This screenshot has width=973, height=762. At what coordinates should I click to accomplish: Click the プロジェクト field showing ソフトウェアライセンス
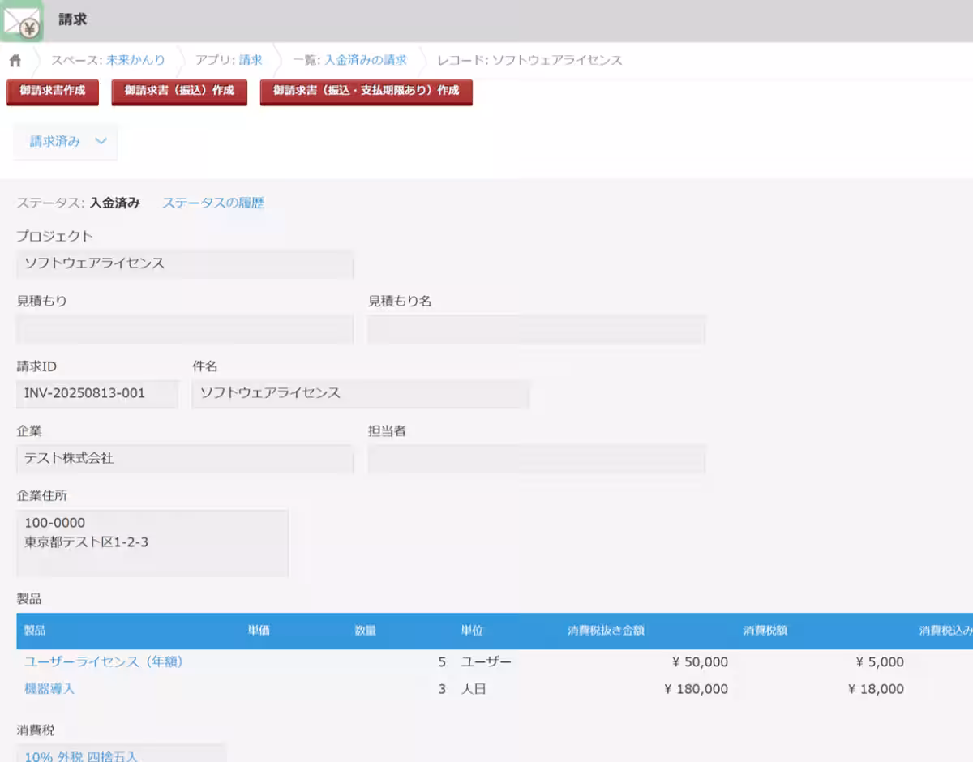tap(185, 264)
